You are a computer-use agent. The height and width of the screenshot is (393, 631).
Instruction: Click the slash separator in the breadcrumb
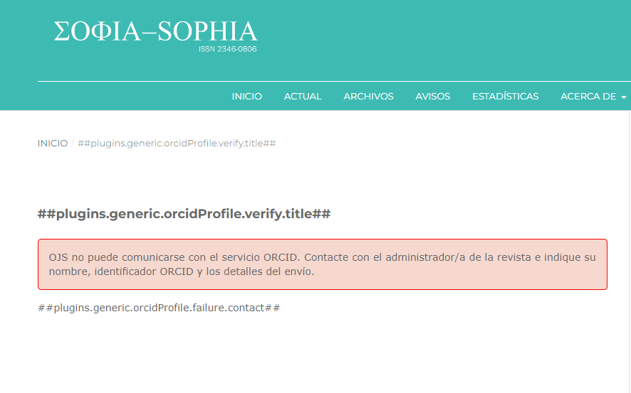[73, 144]
